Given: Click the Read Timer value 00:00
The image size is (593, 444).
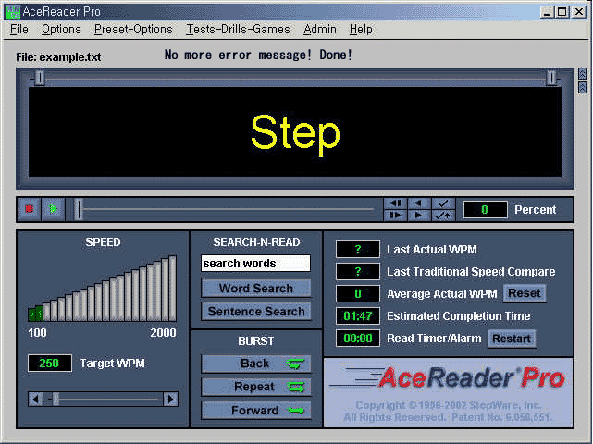Looking at the screenshot, I should pos(358,339).
